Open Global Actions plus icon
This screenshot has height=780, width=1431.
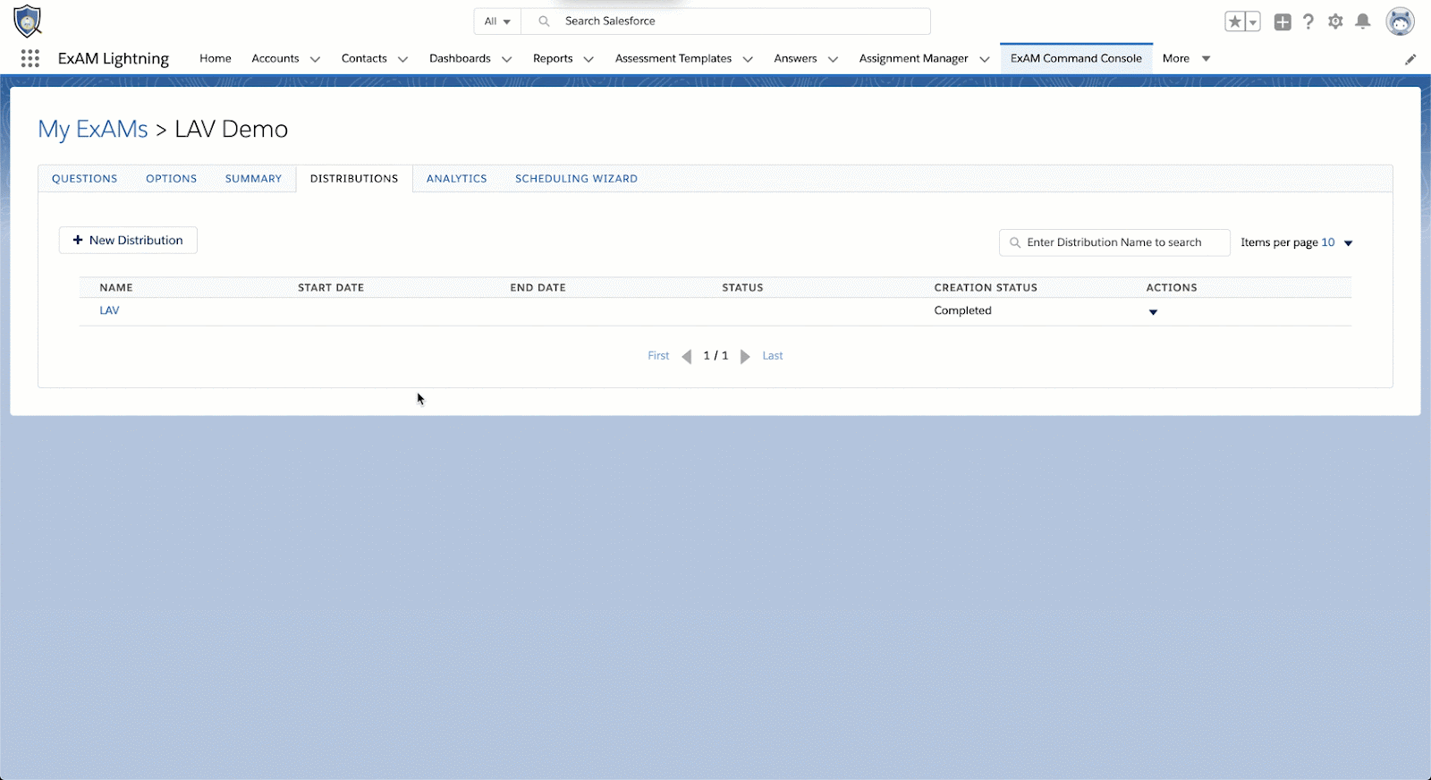[1283, 21]
